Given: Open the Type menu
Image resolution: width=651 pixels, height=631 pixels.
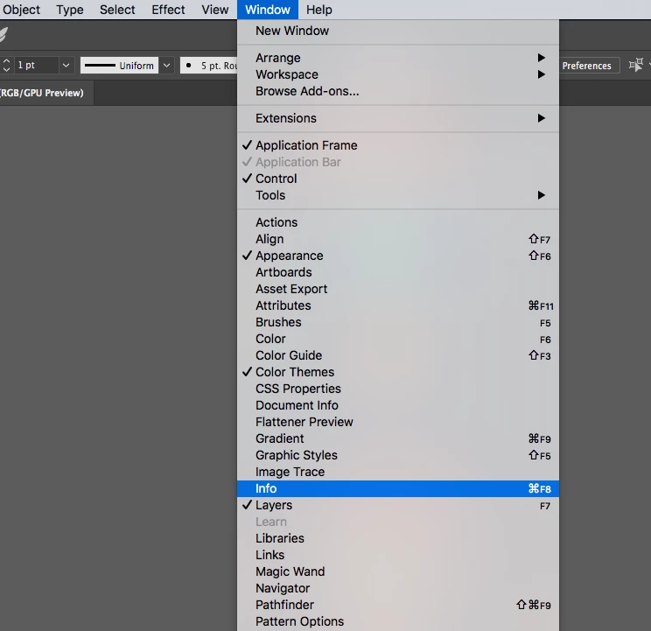Looking at the screenshot, I should [x=70, y=10].
